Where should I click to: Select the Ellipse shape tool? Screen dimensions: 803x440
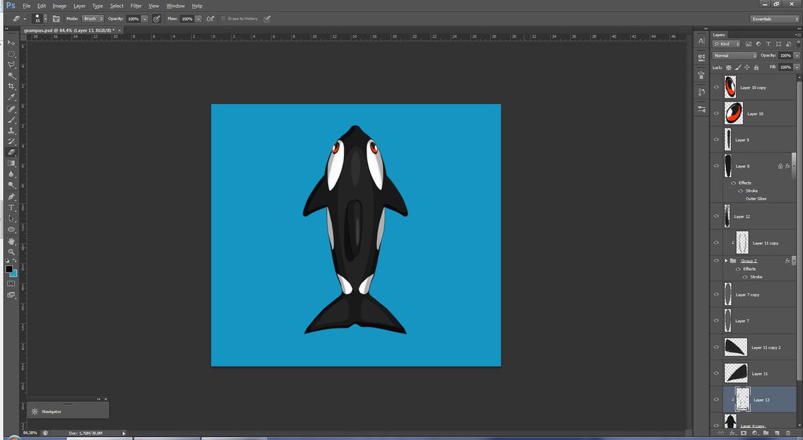pyautogui.click(x=11, y=229)
